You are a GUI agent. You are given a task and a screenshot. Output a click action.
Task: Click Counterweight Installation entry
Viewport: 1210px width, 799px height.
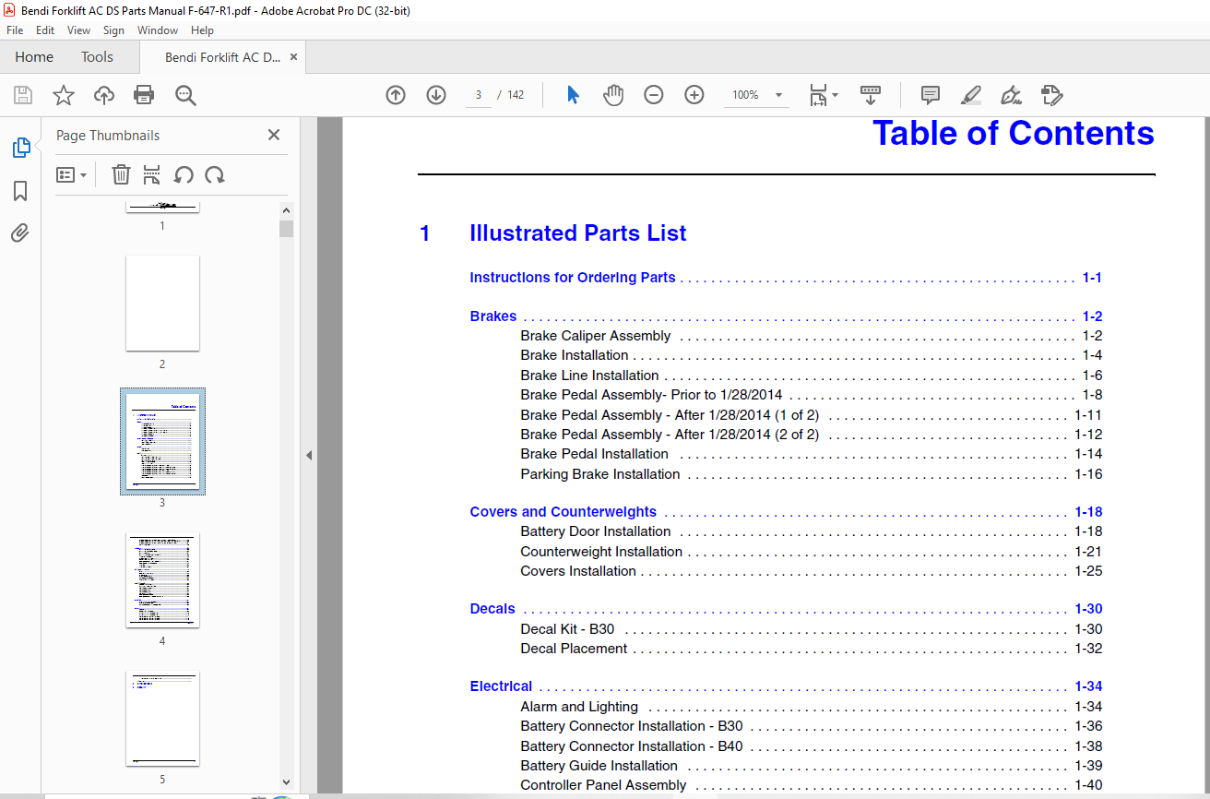[x=601, y=552]
